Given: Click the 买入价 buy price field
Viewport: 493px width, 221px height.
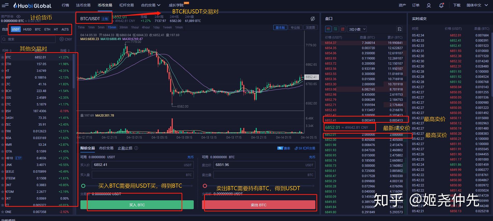Looking at the screenshot, I should [143, 165].
